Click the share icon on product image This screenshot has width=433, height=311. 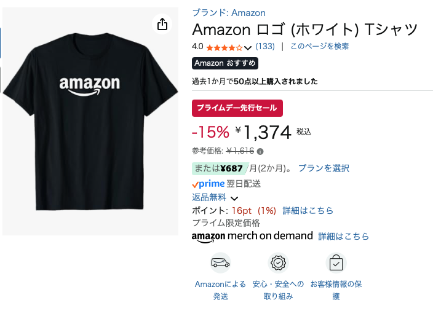(162, 24)
